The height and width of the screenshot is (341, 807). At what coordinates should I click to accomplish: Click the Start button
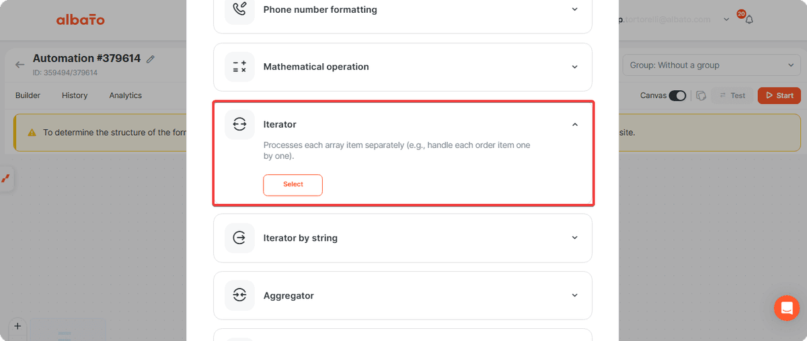coord(779,96)
